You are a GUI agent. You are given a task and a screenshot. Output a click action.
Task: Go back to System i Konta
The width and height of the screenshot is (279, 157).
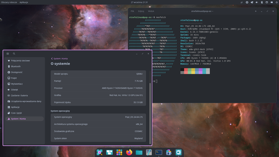(59, 58)
